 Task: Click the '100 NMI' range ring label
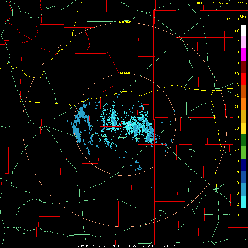[x=125, y=23]
